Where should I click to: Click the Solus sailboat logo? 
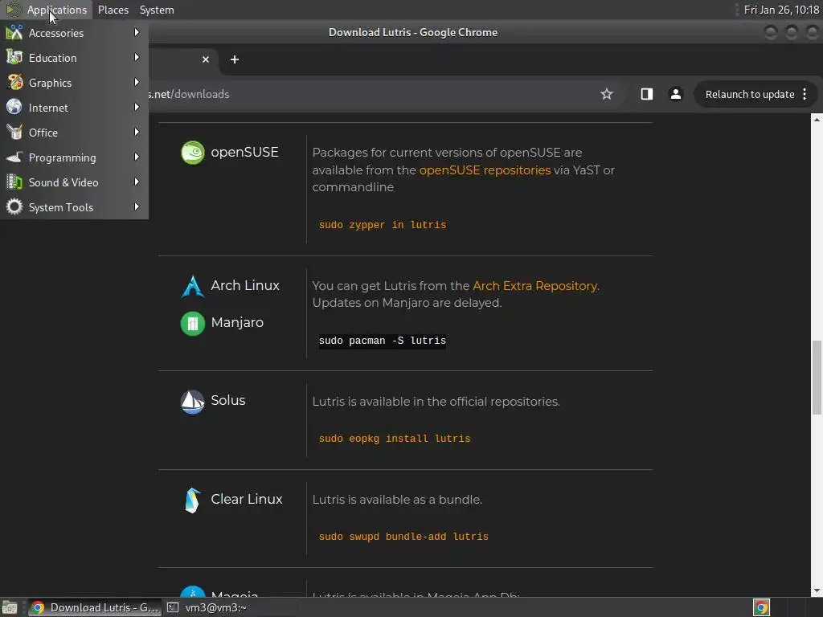point(193,402)
